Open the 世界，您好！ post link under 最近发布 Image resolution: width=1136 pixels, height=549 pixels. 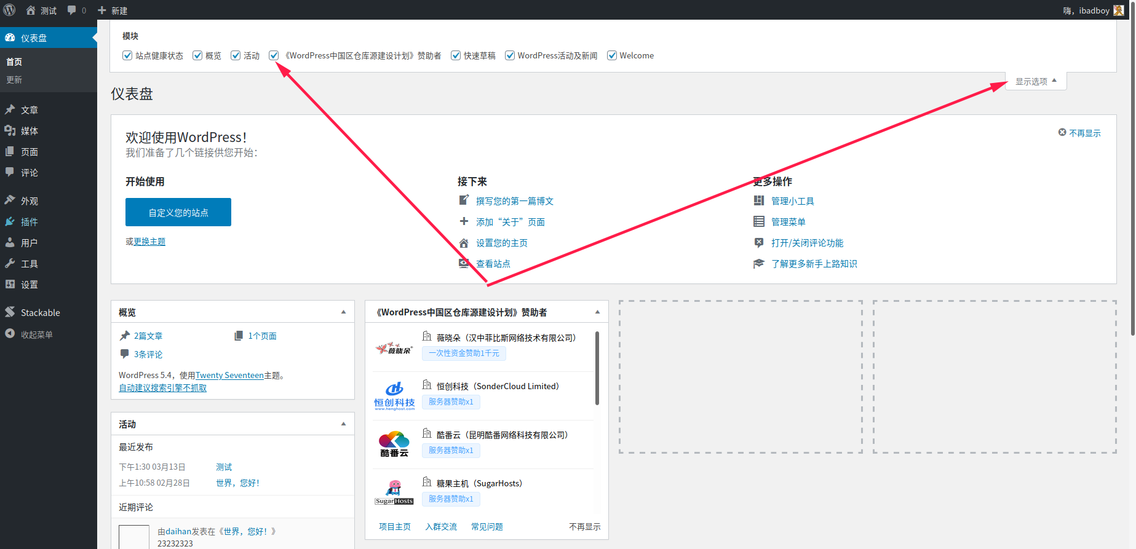click(238, 483)
